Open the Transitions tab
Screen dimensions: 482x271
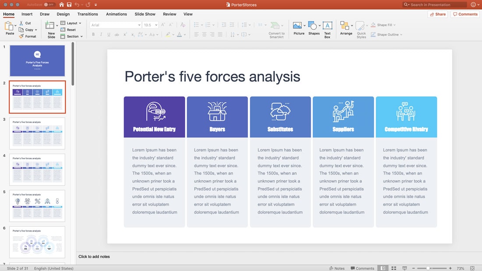88,14
